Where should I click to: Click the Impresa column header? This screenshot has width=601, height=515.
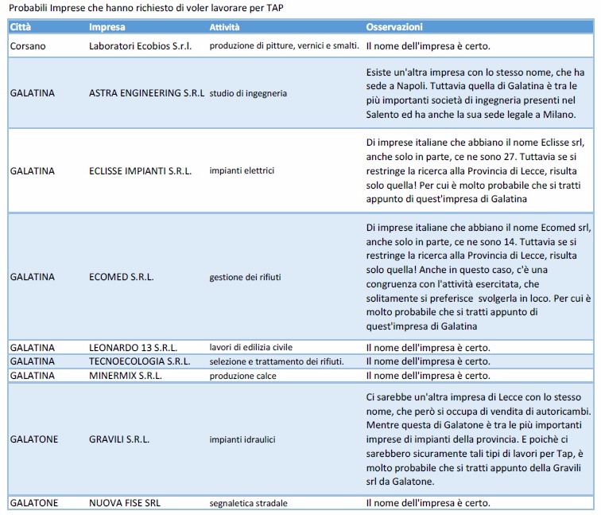point(107,27)
